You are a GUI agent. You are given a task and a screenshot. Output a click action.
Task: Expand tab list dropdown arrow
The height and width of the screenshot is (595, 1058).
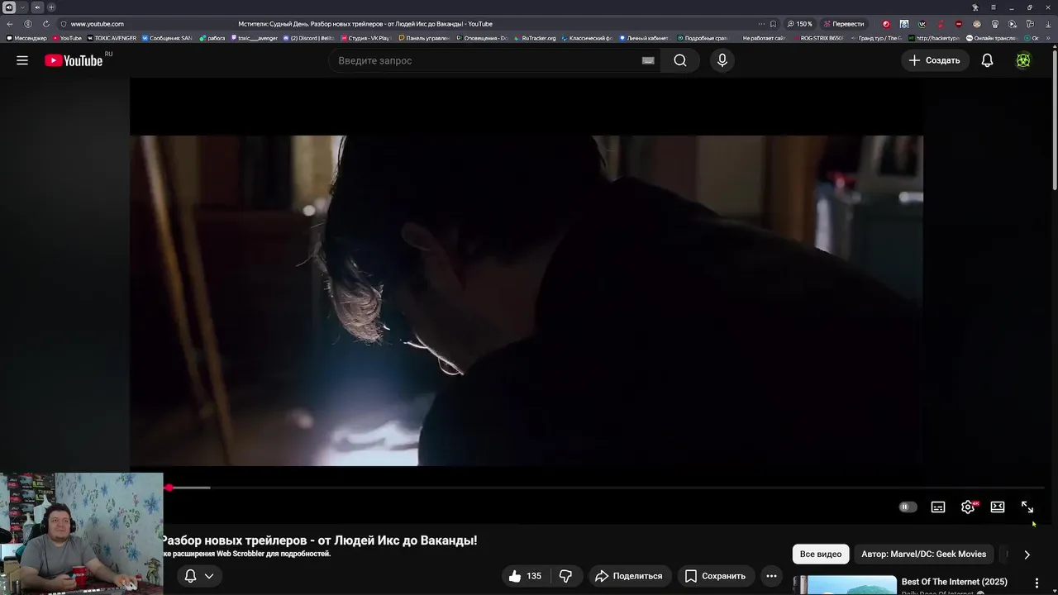tap(23, 7)
